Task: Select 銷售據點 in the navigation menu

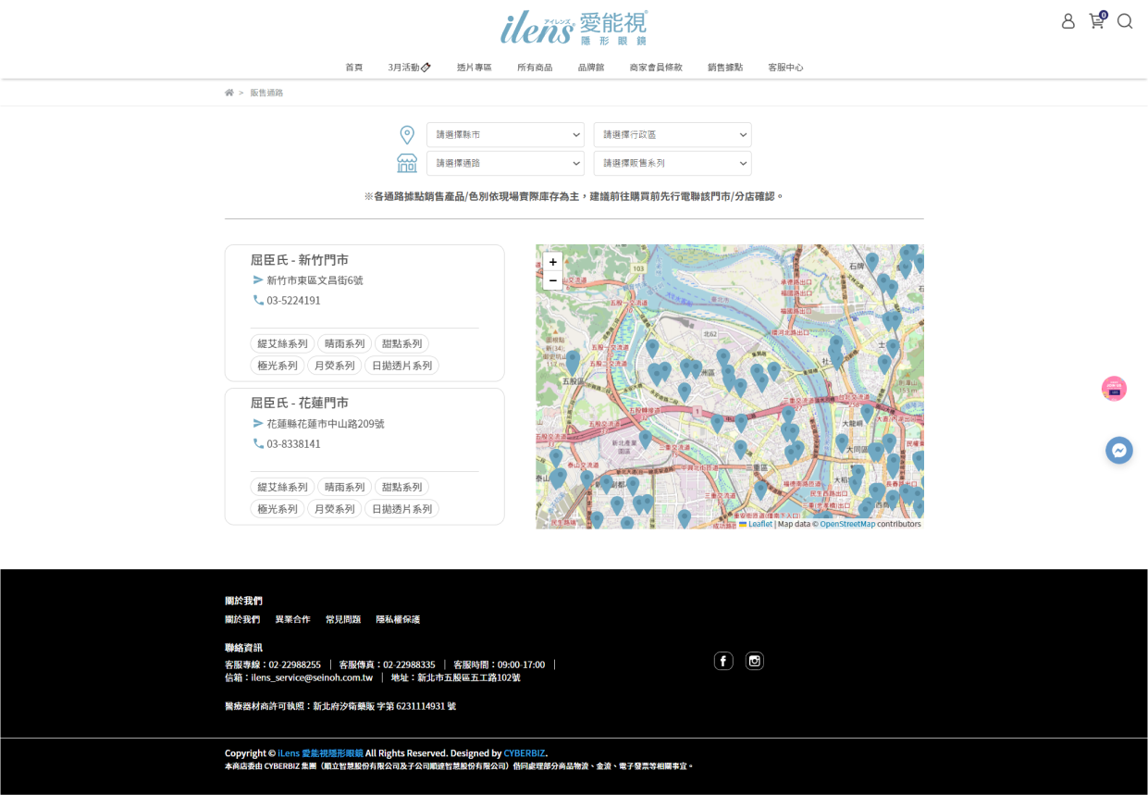Action: coord(724,67)
